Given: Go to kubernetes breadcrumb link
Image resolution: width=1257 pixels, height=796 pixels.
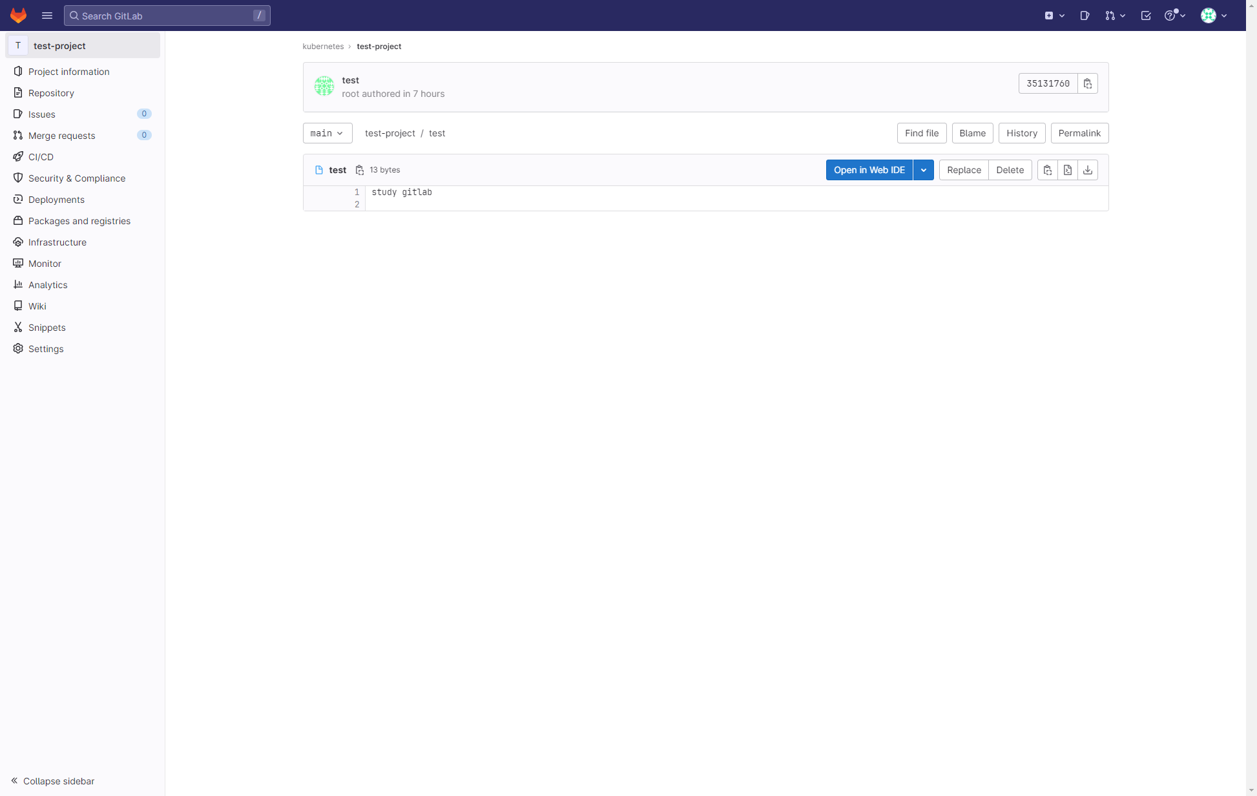Looking at the screenshot, I should [x=323, y=47].
